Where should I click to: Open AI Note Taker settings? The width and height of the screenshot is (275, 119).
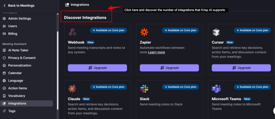pyautogui.click(x=18, y=50)
